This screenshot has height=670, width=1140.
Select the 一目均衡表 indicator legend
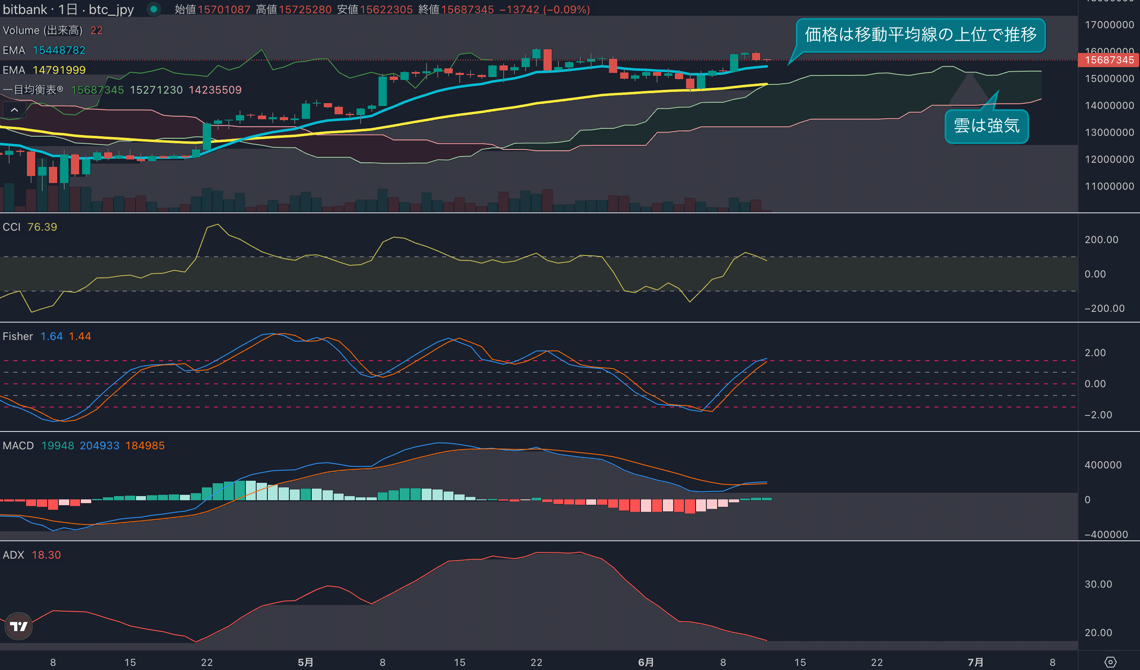(30, 90)
